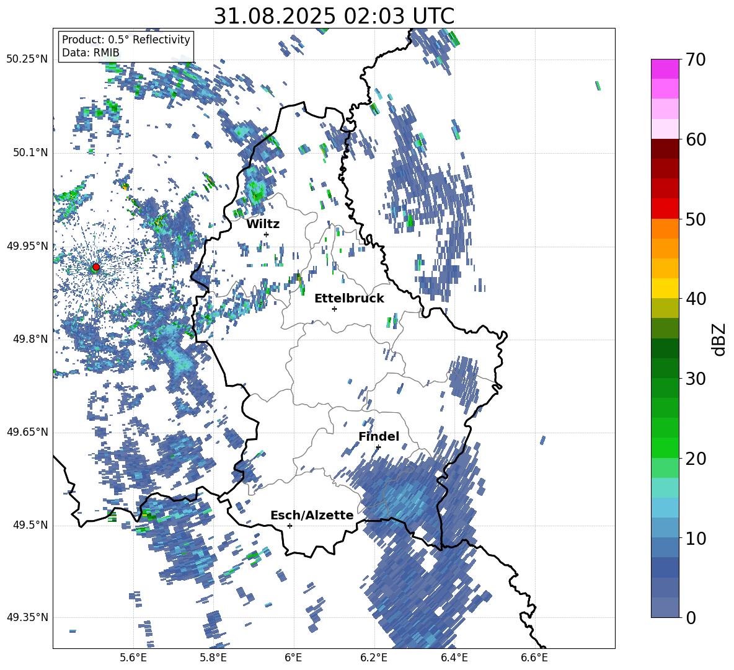Click the plus marker below Findel
This screenshot has height=670, width=734.
point(378,447)
